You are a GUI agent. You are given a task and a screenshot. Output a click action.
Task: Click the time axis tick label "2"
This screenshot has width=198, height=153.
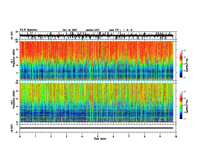(51, 136)
